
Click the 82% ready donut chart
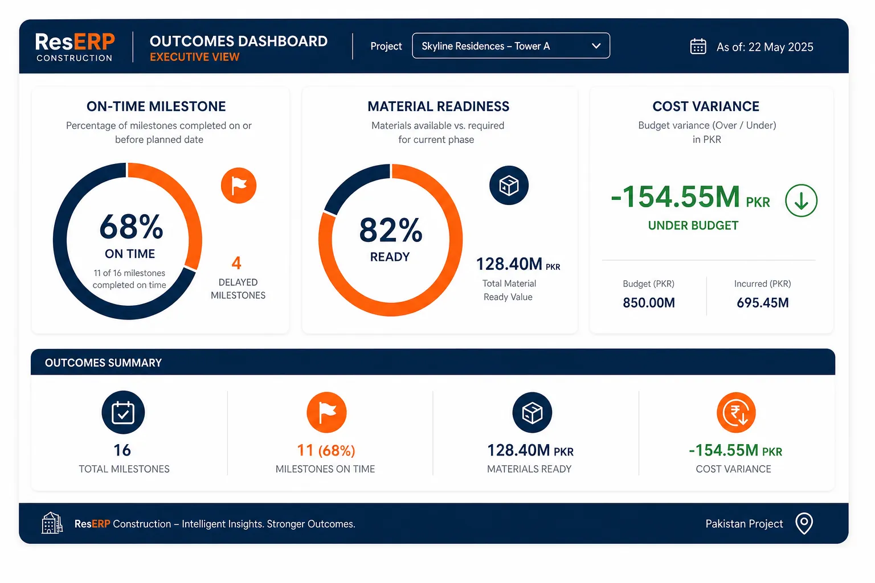pos(391,240)
